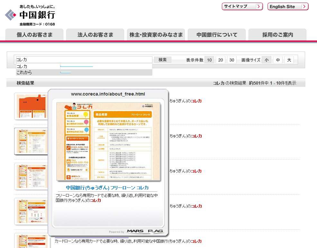Click the Mars Flag logo in popup
Image resolution: width=317 pixels, height=248 pixels.
(x=145, y=231)
